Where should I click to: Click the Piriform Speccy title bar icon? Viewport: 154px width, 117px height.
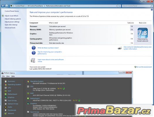tap(2, 73)
